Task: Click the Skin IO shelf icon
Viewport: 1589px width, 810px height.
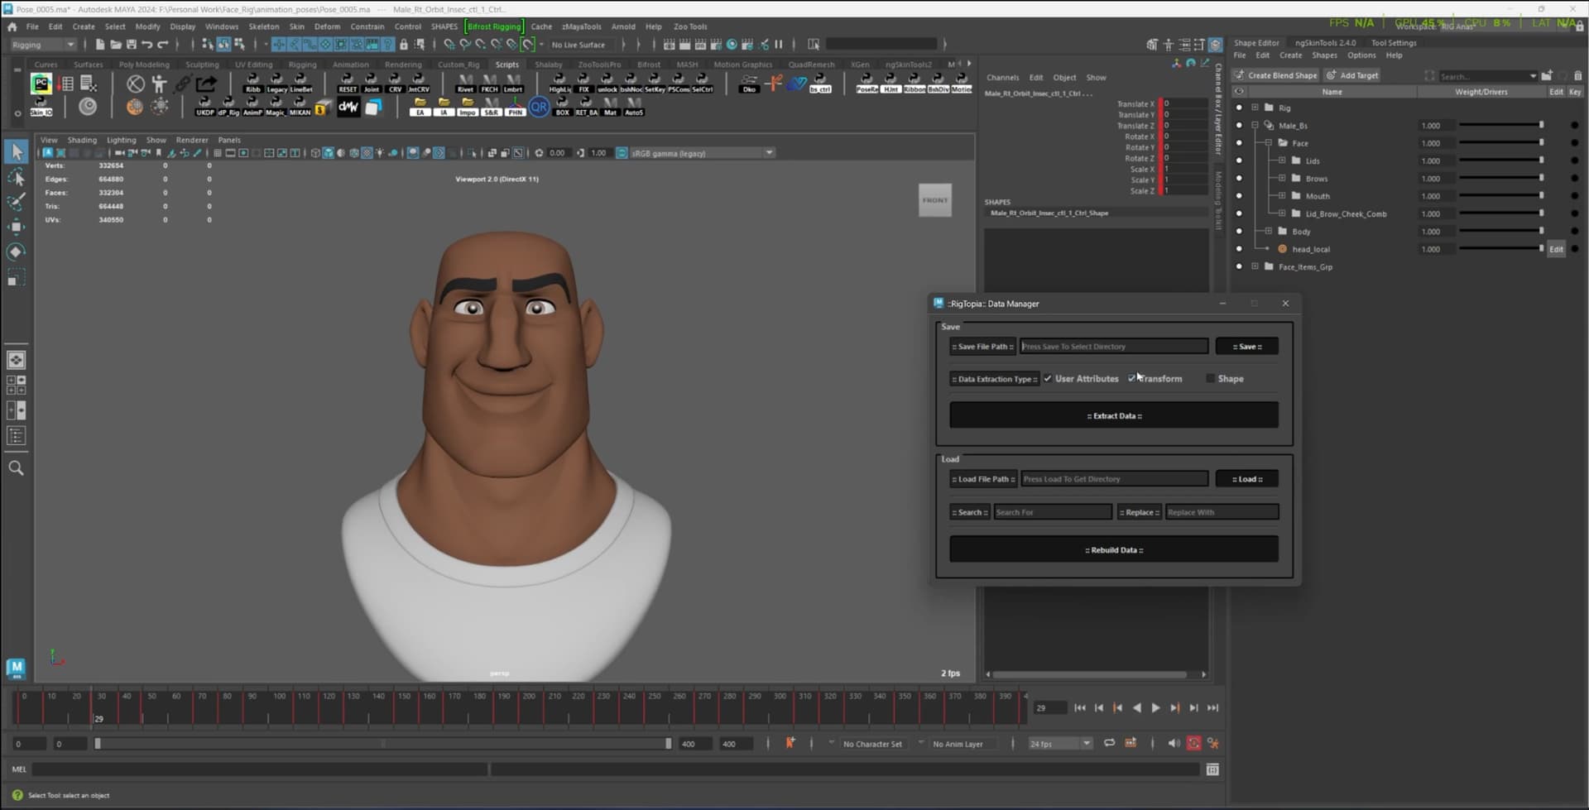Action: [x=41, y=107]
